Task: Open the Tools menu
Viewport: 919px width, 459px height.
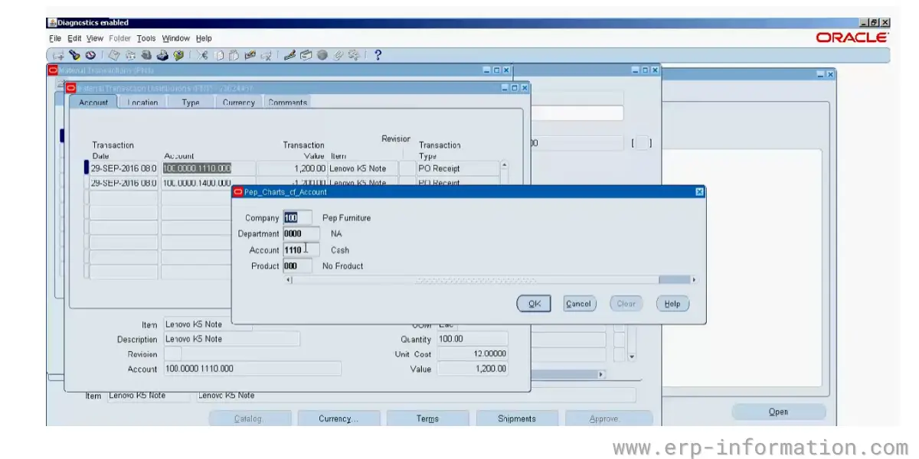Action: tap(146, 38)
